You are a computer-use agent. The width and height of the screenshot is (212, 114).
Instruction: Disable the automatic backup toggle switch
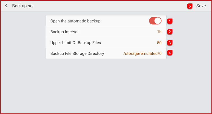click(x=155, y=21)
